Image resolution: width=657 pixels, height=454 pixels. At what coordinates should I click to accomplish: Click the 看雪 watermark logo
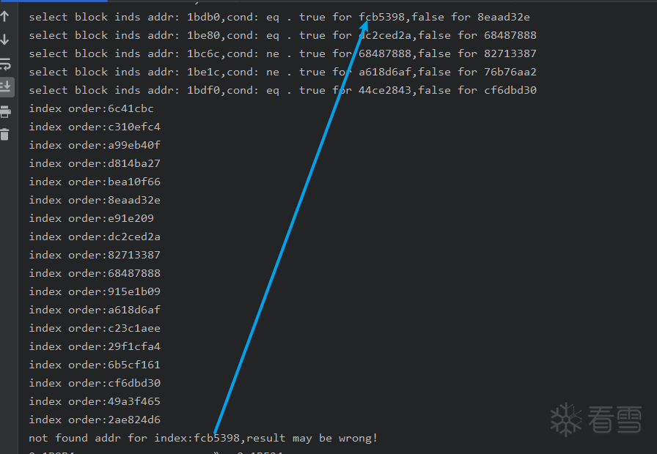(595, 419)
